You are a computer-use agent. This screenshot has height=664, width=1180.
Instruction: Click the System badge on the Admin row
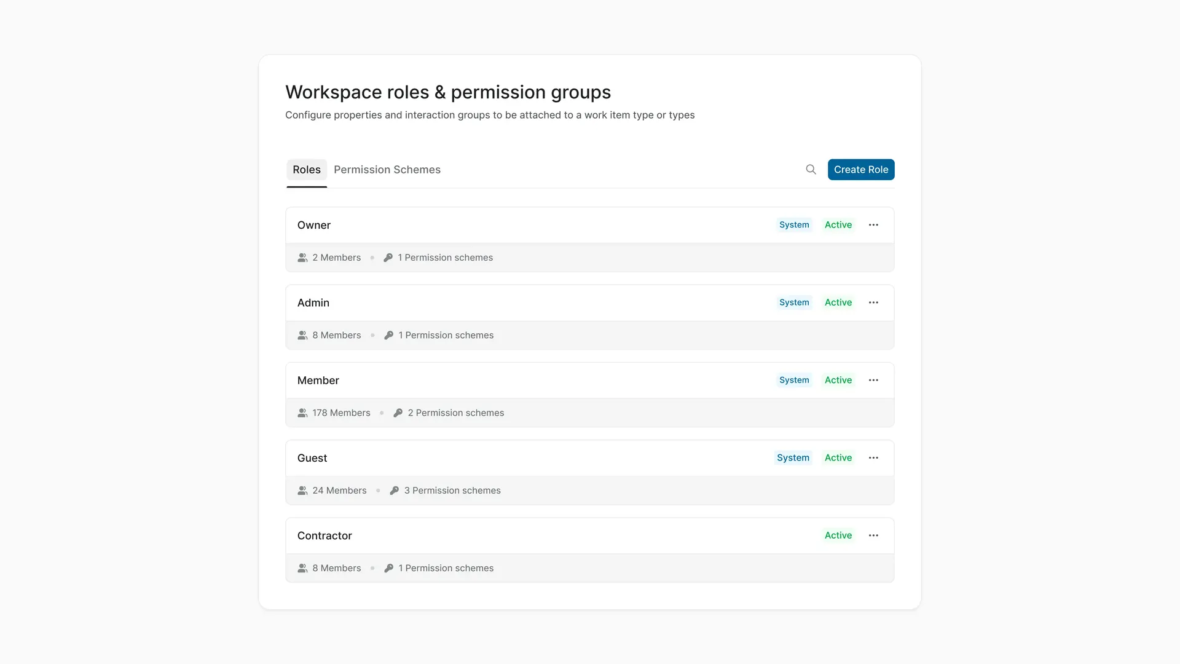794,302
